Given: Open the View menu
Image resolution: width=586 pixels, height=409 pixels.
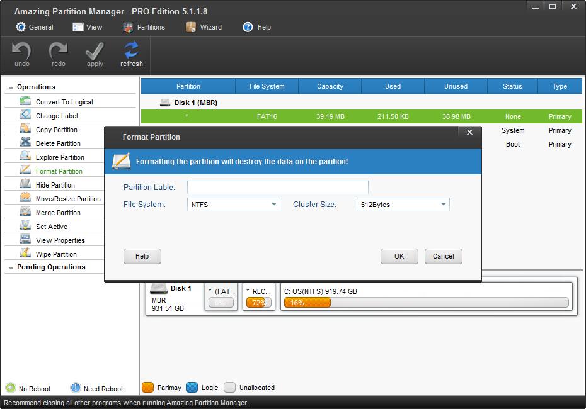Looking at the screenshot, I should click(x=88, y=27).
